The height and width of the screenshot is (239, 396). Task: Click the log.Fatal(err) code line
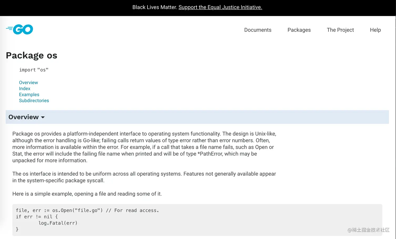(58, 223)
